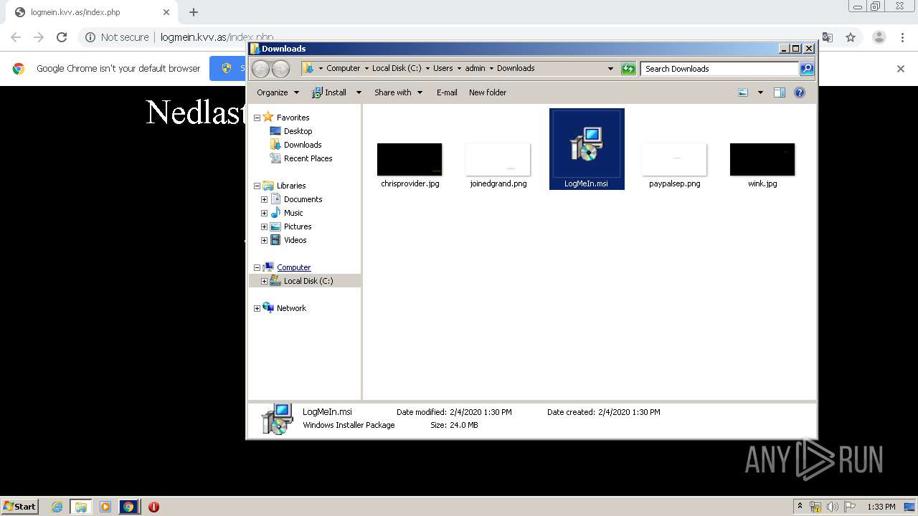The image size is (918, 516).
Task: Collapse the Favorites tree group
Action: click(257, 118)
